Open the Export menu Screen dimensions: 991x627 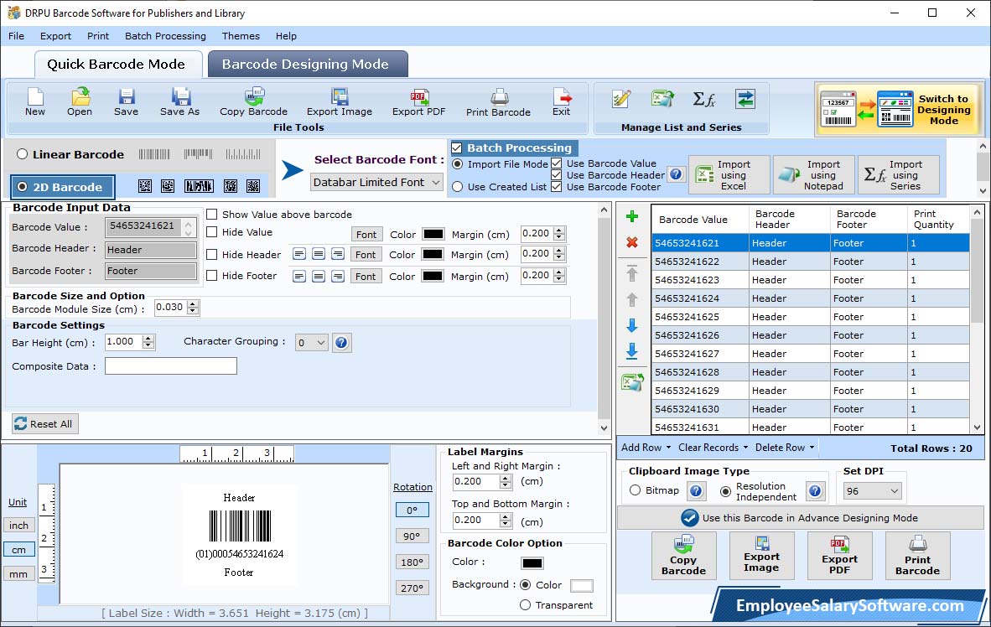click(55, 36)
